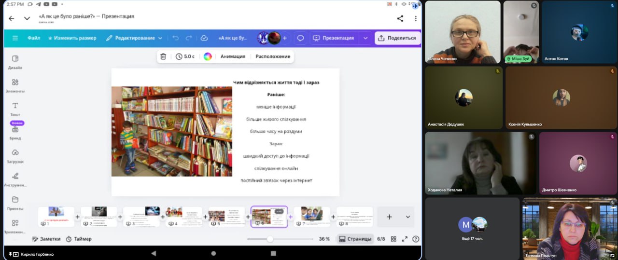
Task: Enter fullscreen with the expand arrows icon
Action: point(405,239)
